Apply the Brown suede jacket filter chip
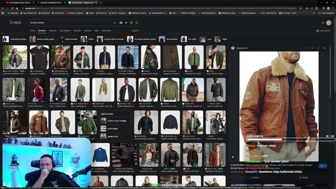 coord(43,39)
